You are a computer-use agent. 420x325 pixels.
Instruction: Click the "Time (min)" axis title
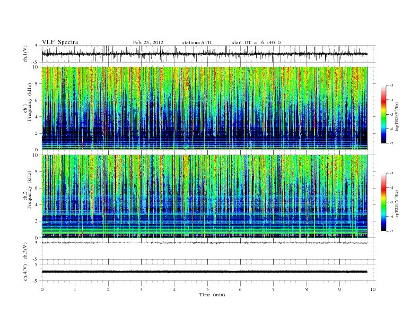212,295
